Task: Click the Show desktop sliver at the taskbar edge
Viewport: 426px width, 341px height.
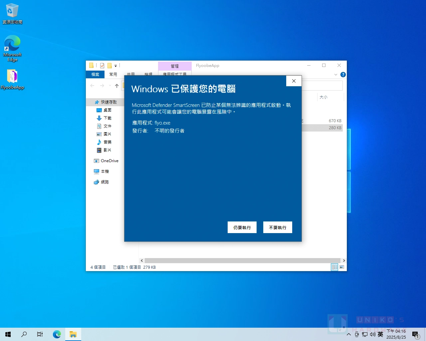Action: 425,334
